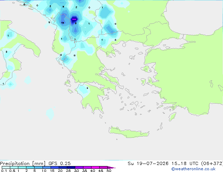Click the arrow tip beyond the 50 legend mark
Image resolution: width=223 pixels, height=172 pixels.
(x=112, y=167)
